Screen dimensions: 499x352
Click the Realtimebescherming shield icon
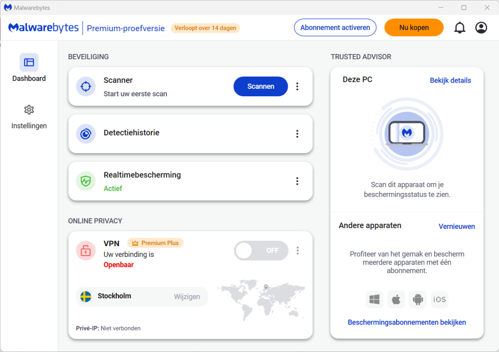86,181
